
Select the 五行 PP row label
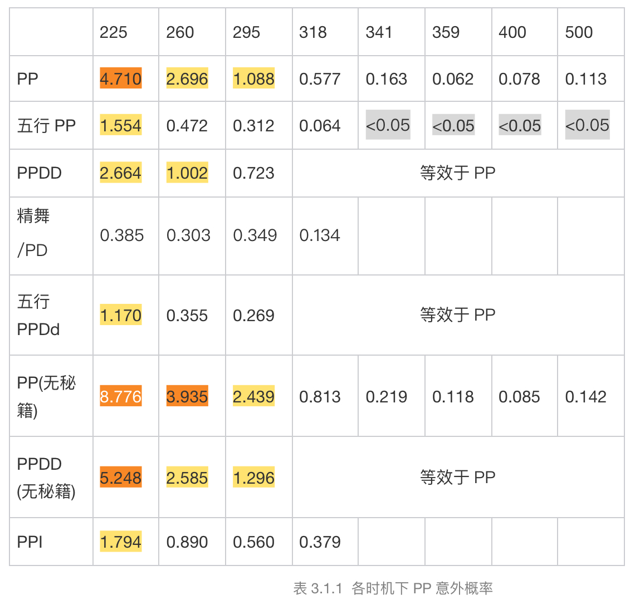point(46,126)
